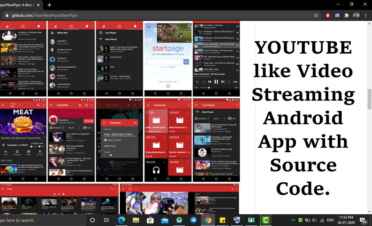Click the OK button in the Download dialog

point(135,123)
